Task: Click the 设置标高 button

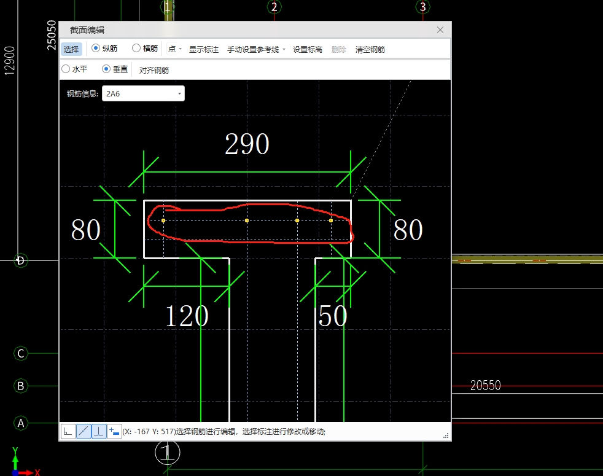Action: [307, 49]
